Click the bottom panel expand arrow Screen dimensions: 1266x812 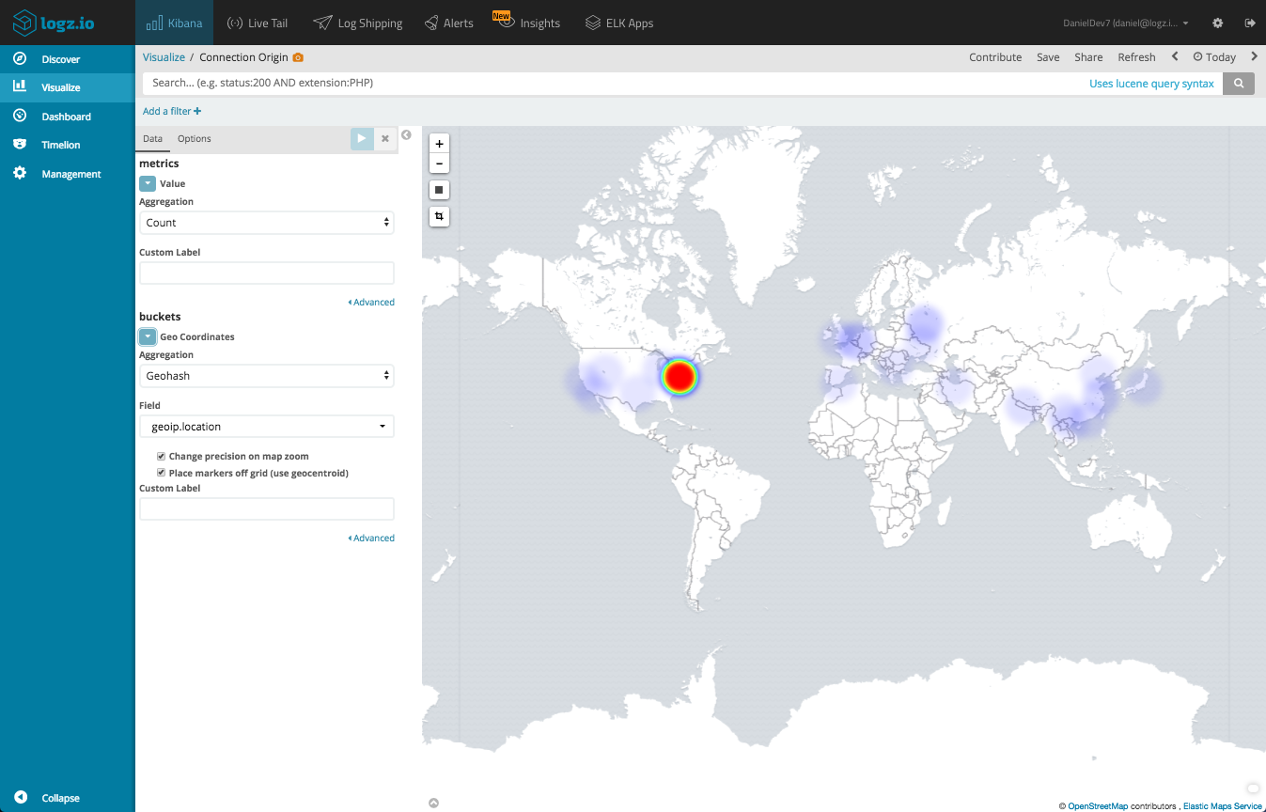pos(433,803)
